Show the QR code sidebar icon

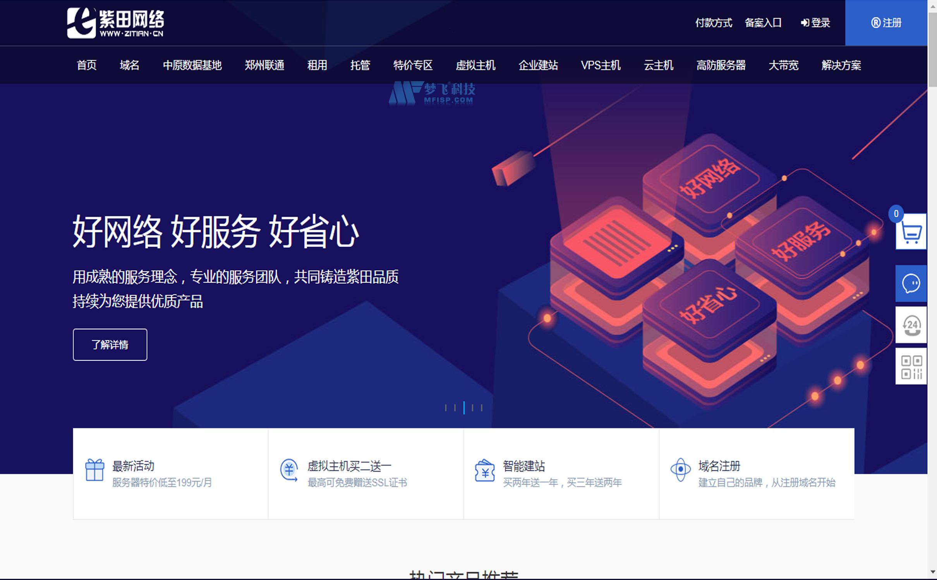[x=911, y=366]
